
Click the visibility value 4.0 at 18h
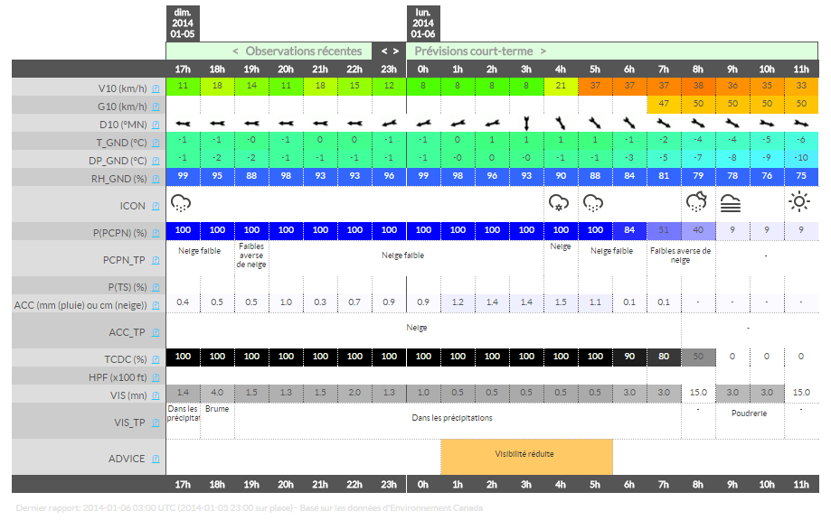point(217,393)
